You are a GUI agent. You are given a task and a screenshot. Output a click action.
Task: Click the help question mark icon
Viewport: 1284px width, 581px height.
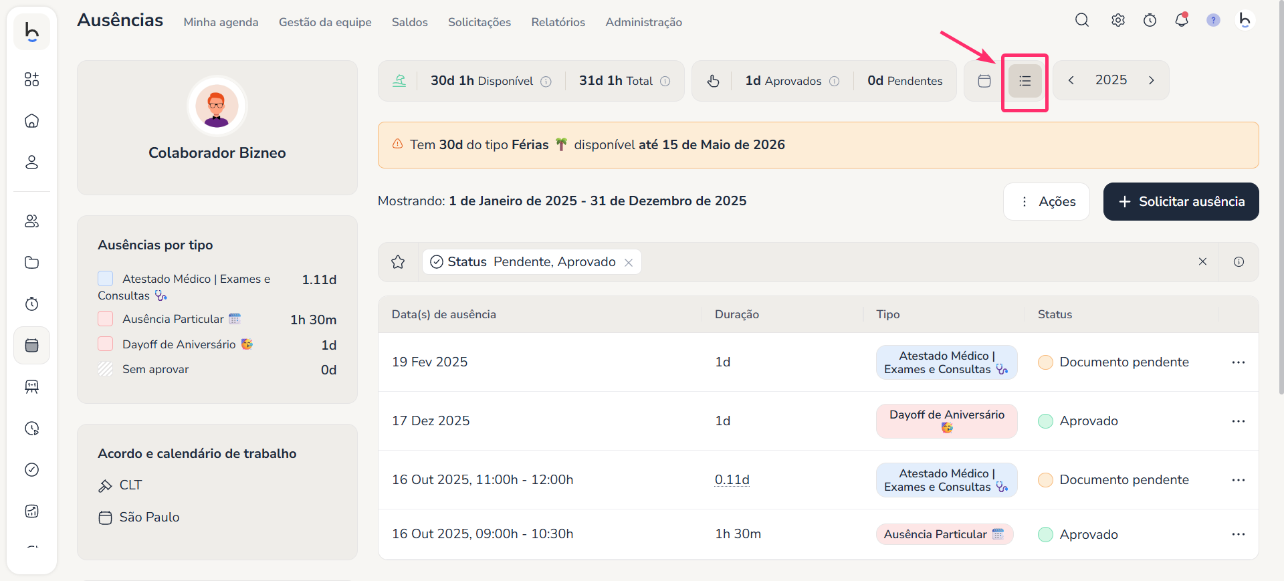point(1212,20)
